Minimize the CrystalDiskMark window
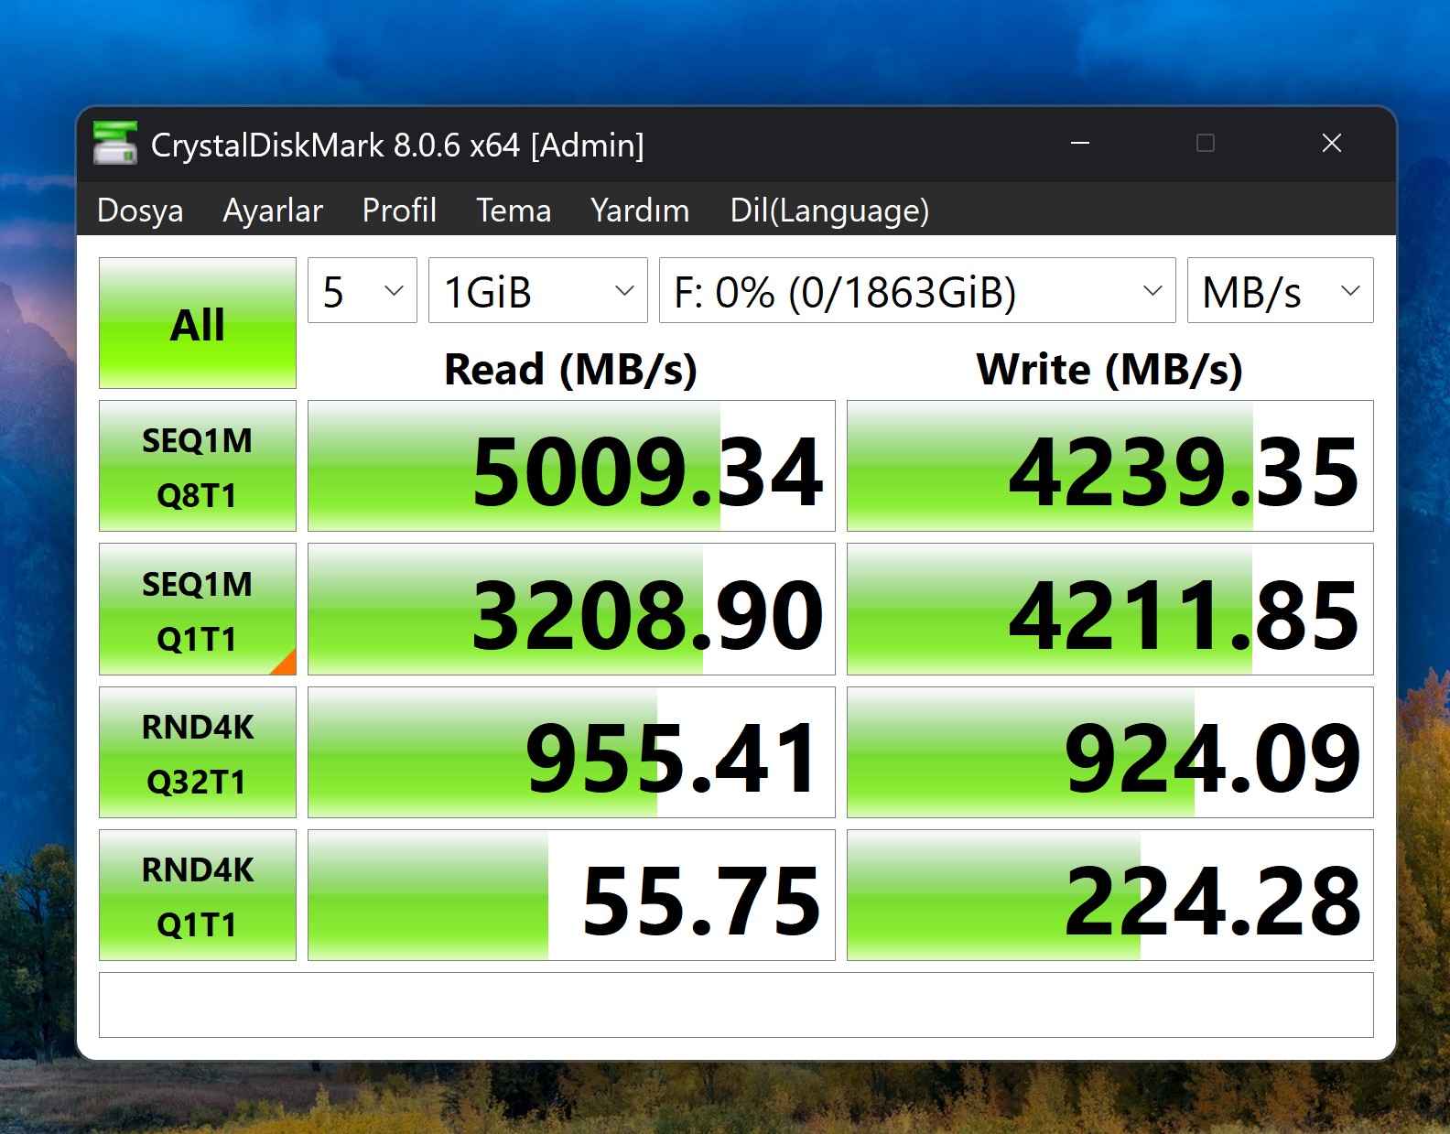The height and width of the screenshot is (1134, 1450). pos(1080,144)
